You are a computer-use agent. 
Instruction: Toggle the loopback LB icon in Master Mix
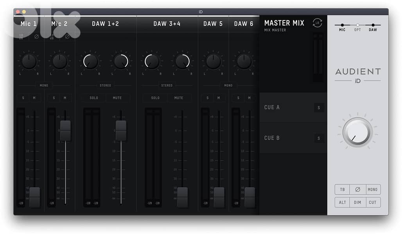click(317, 23)
